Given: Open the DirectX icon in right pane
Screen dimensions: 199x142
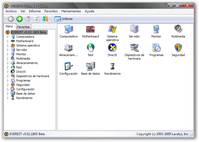Looking at the screenshot, I should [112, 48].
